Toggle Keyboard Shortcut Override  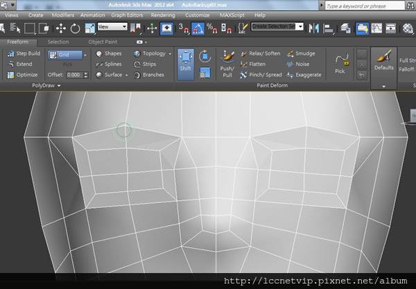tap(166, 28)
